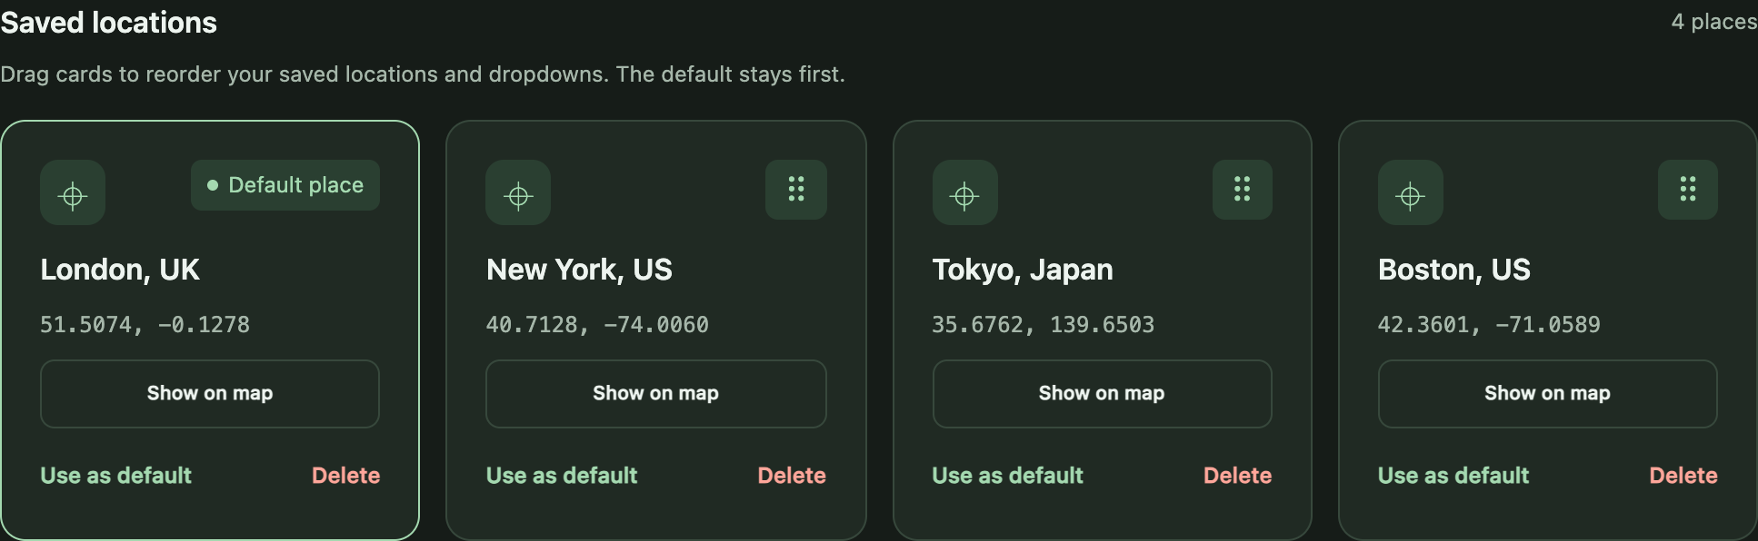The height and width of the screenshot is (541, 1758).
Task: Click coordinates 40.7128, -74.0060
Action: click(597, 325)
